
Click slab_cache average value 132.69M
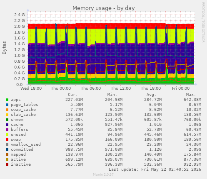coord(153,115)
